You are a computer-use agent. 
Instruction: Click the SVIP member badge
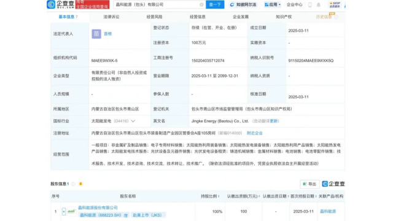coord(335,4)
